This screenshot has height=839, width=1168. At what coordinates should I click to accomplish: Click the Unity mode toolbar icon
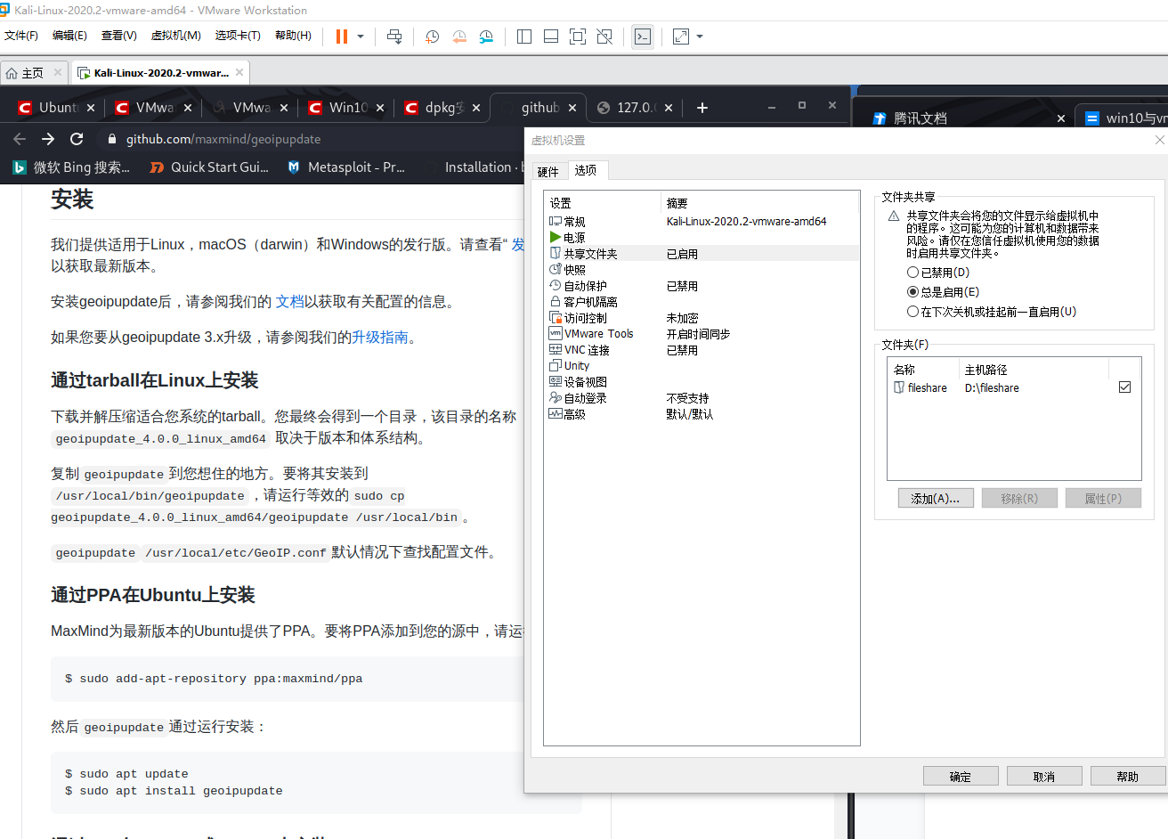click(604, 37)
